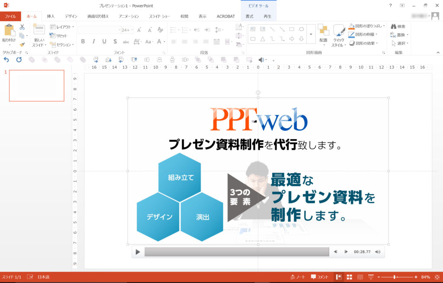Open slide sorter view in status bar
This screenshot has width=443, height=283.
click(x=350, y=277)
